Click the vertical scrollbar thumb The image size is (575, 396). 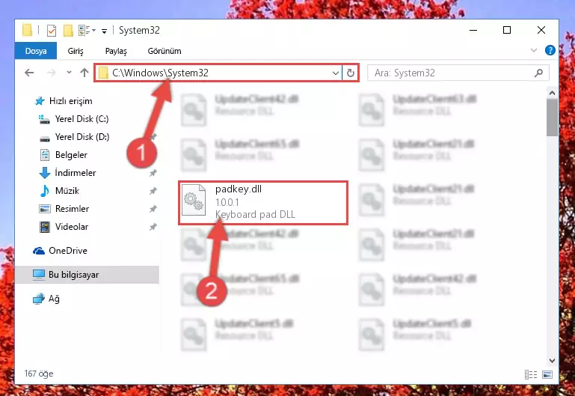(552, 118)
